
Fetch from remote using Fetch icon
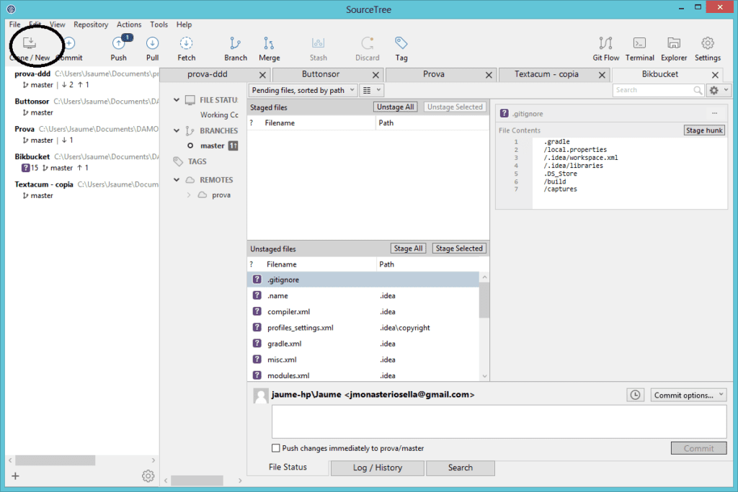(186, 45)
